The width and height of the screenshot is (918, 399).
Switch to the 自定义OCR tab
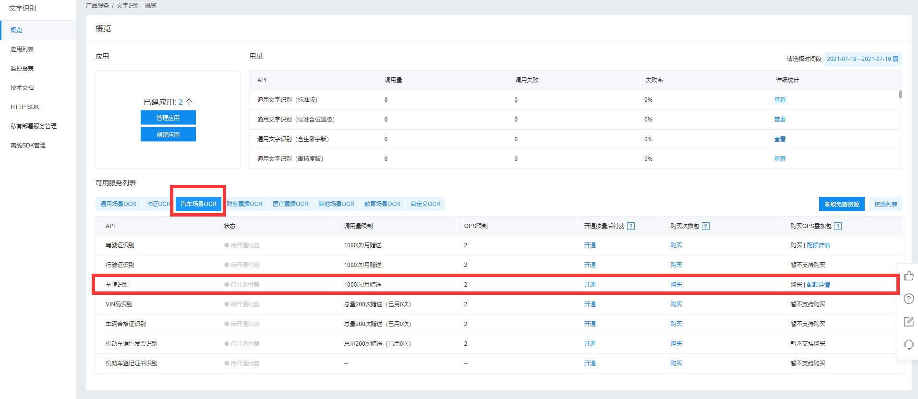pyautogui.click(x=425, y=204)
